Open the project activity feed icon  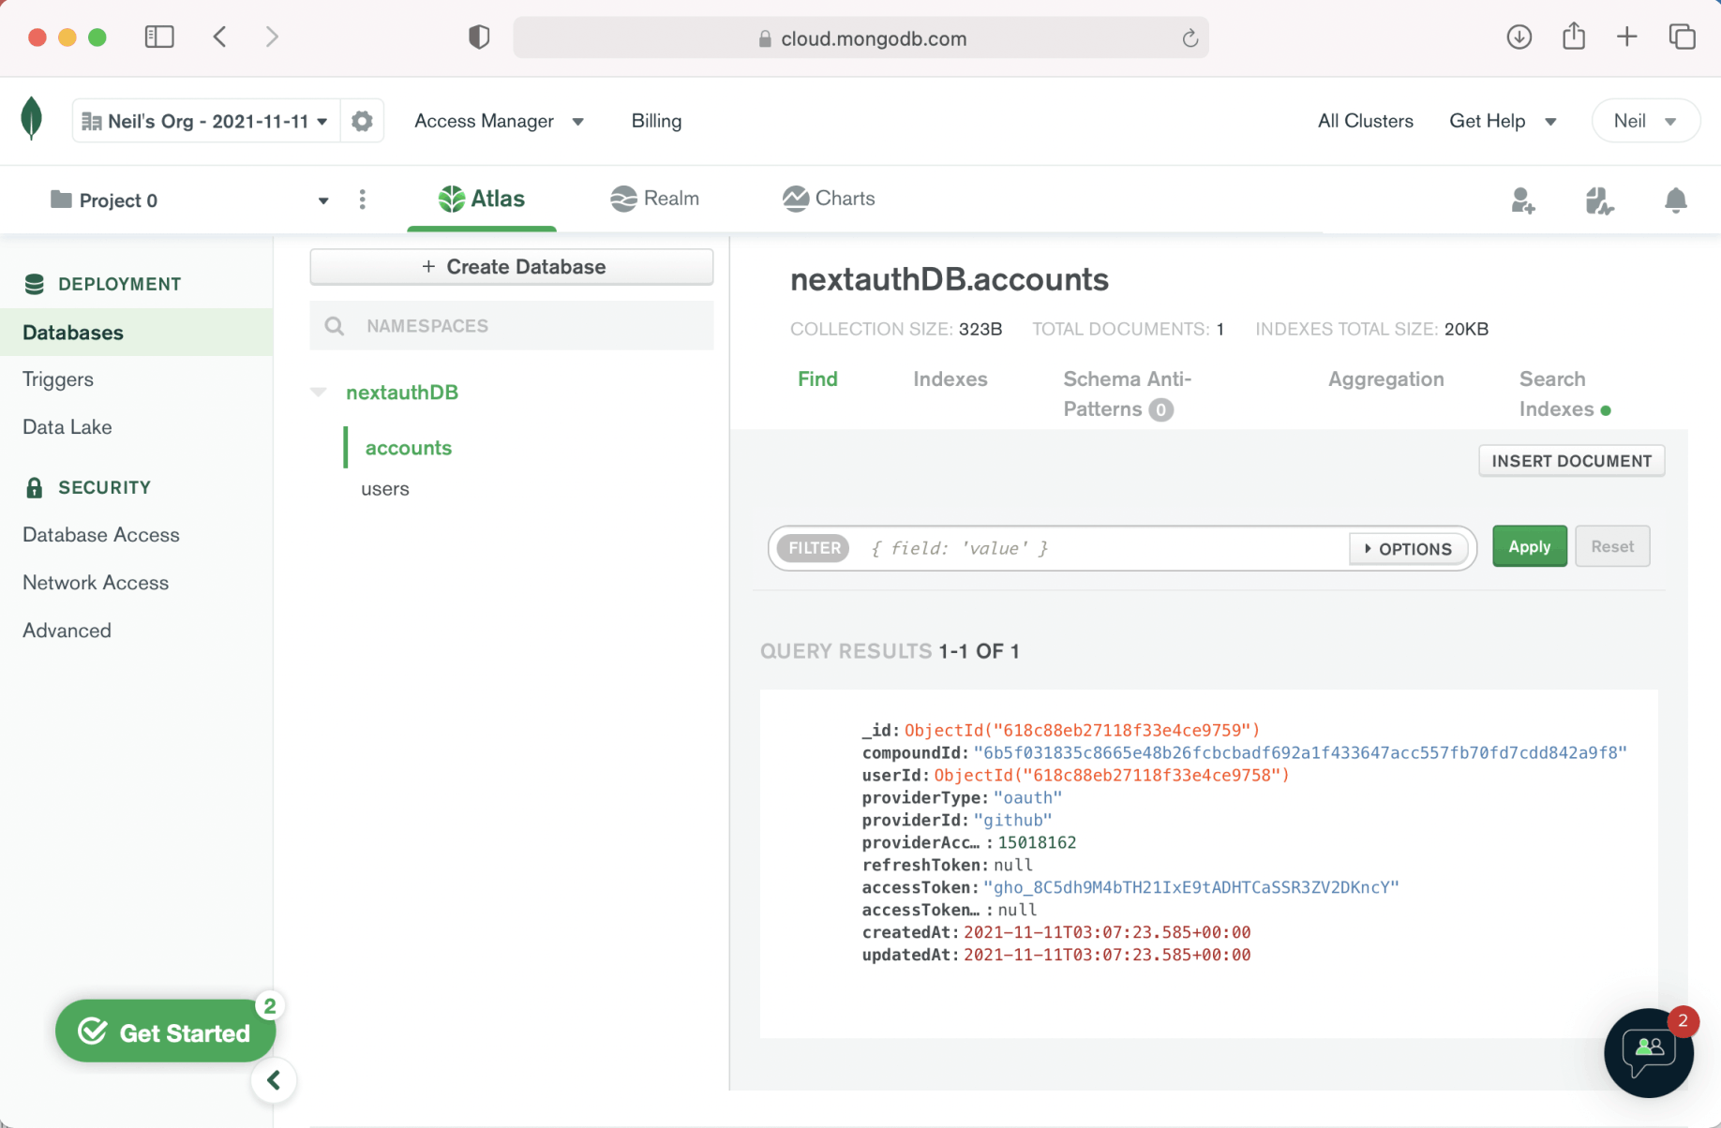tap(1599, 200)
